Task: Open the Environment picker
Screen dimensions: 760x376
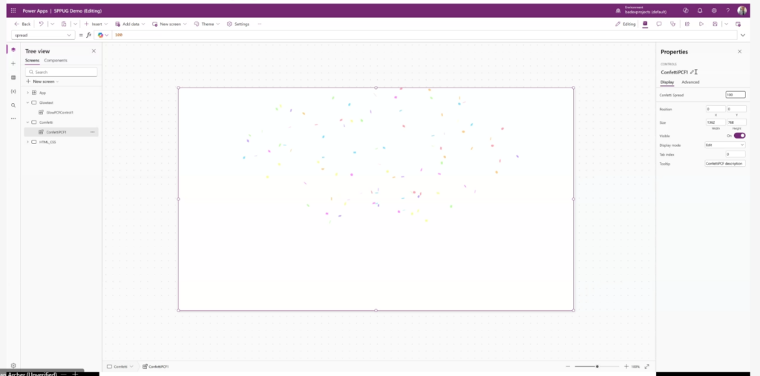Action: (641, 10)
